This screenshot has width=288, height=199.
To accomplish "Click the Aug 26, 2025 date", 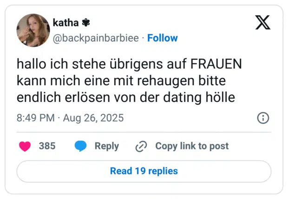I will click(x=94, y=118).
